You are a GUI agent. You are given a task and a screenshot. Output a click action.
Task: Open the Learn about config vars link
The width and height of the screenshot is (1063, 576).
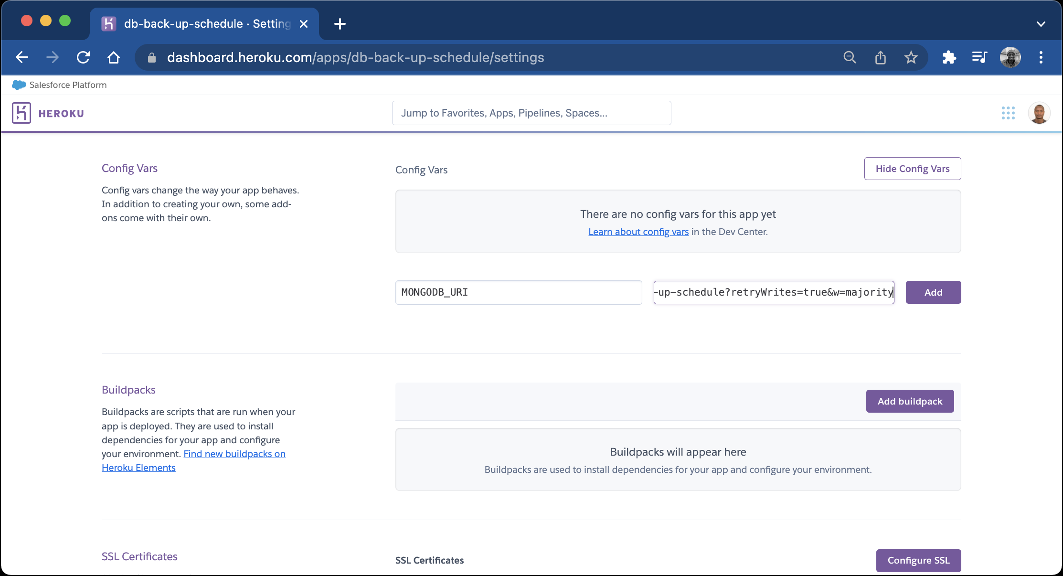point(638,232)
